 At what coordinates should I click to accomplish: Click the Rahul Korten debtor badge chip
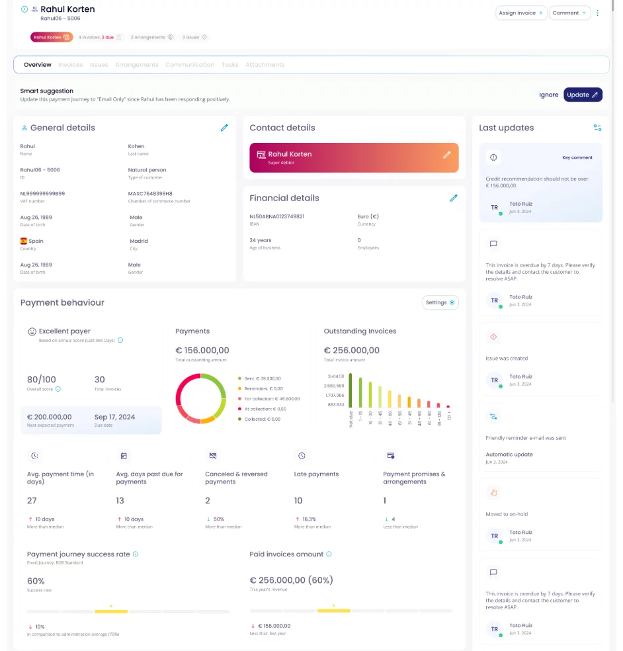tap(52, 37)
